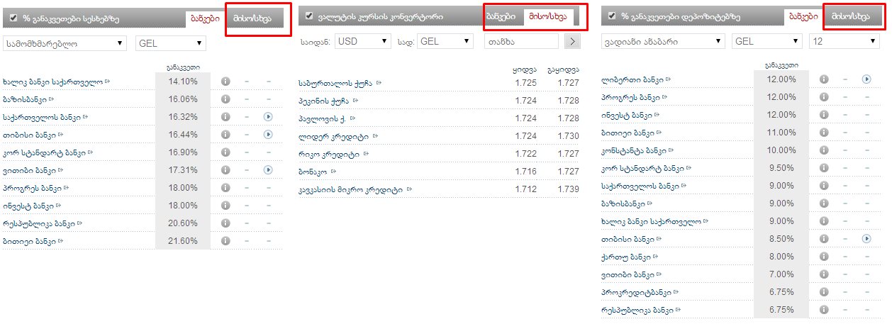Click the თანხა amount input field
This screenshot has height=324, width=892.
(521, 41)
